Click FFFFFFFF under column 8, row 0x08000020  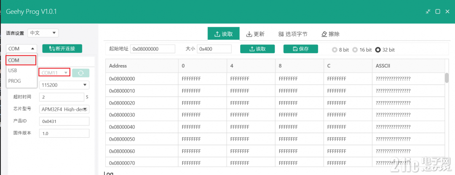pyautogui.click(x=300, y=103)
